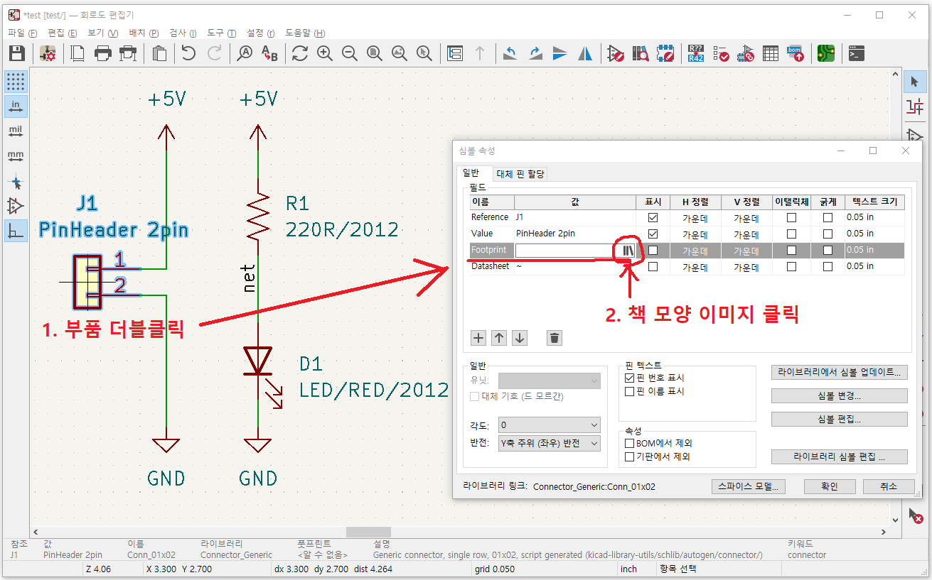Uncheck Show for Value field
932x580 pixels.
pos(653,234)
